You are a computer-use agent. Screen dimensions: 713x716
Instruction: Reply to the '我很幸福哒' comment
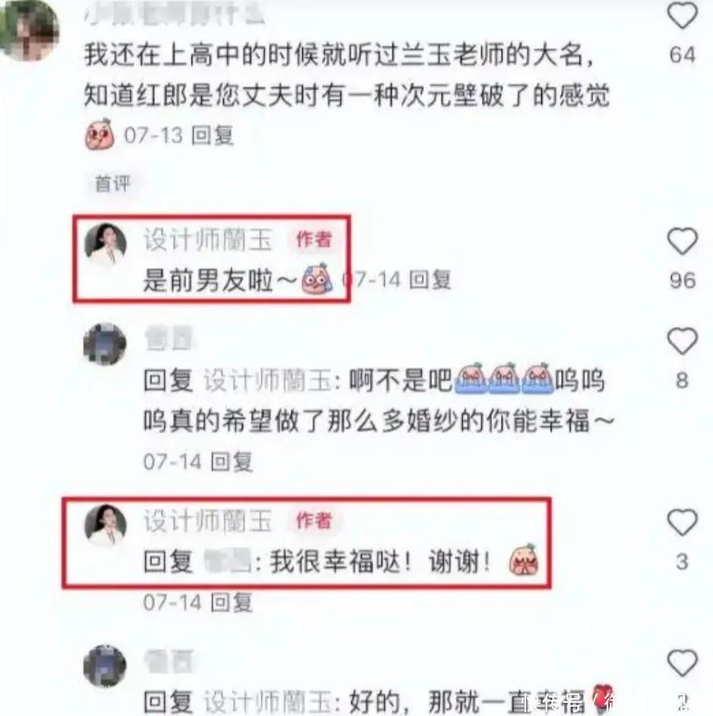tap(231, 602)
